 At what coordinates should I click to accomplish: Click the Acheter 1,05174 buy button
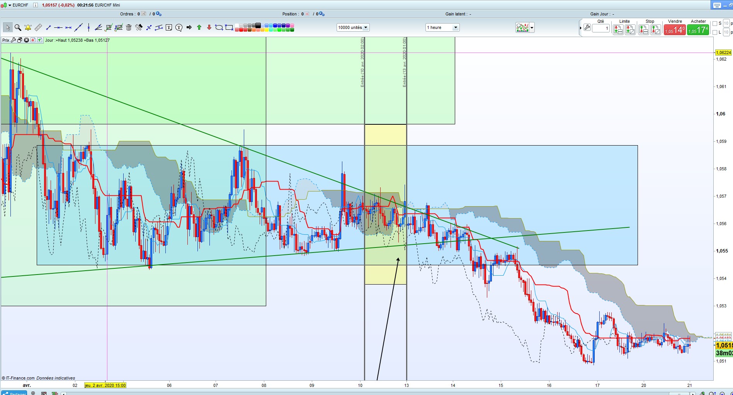(x=698, y=30)
